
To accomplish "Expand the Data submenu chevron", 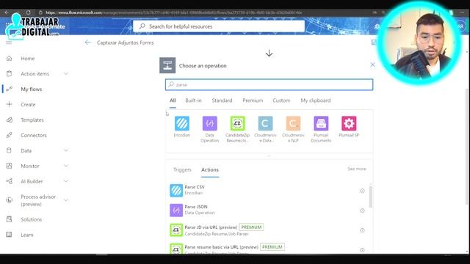I will (66, 150).
